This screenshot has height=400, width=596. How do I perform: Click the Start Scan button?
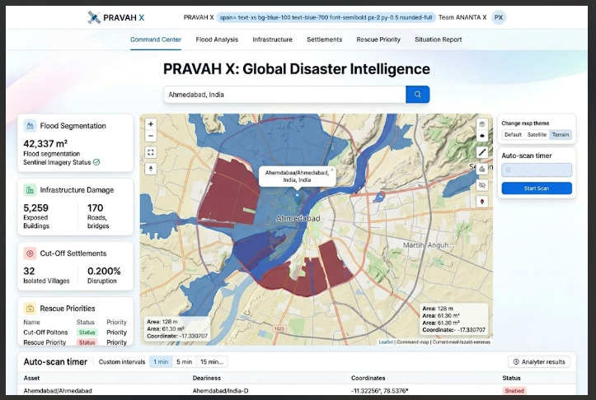(x=537, y=188)
